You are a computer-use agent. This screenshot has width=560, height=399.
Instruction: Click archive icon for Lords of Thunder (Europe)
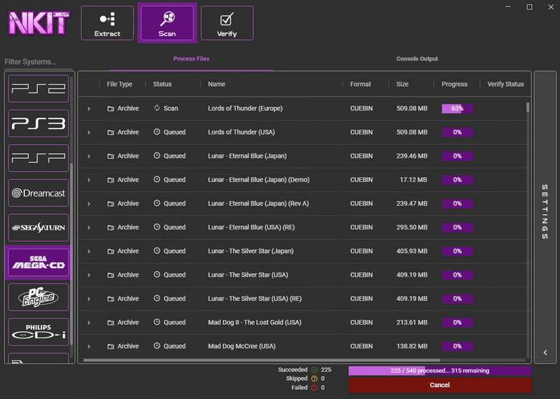pos(111,108)
